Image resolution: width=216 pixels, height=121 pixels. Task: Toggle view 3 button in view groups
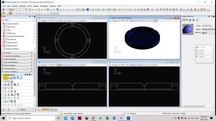[46, 110]
